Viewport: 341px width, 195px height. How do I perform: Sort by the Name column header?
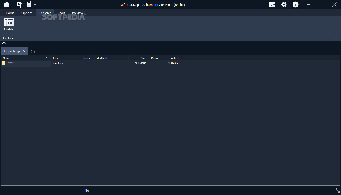point(26,58)
